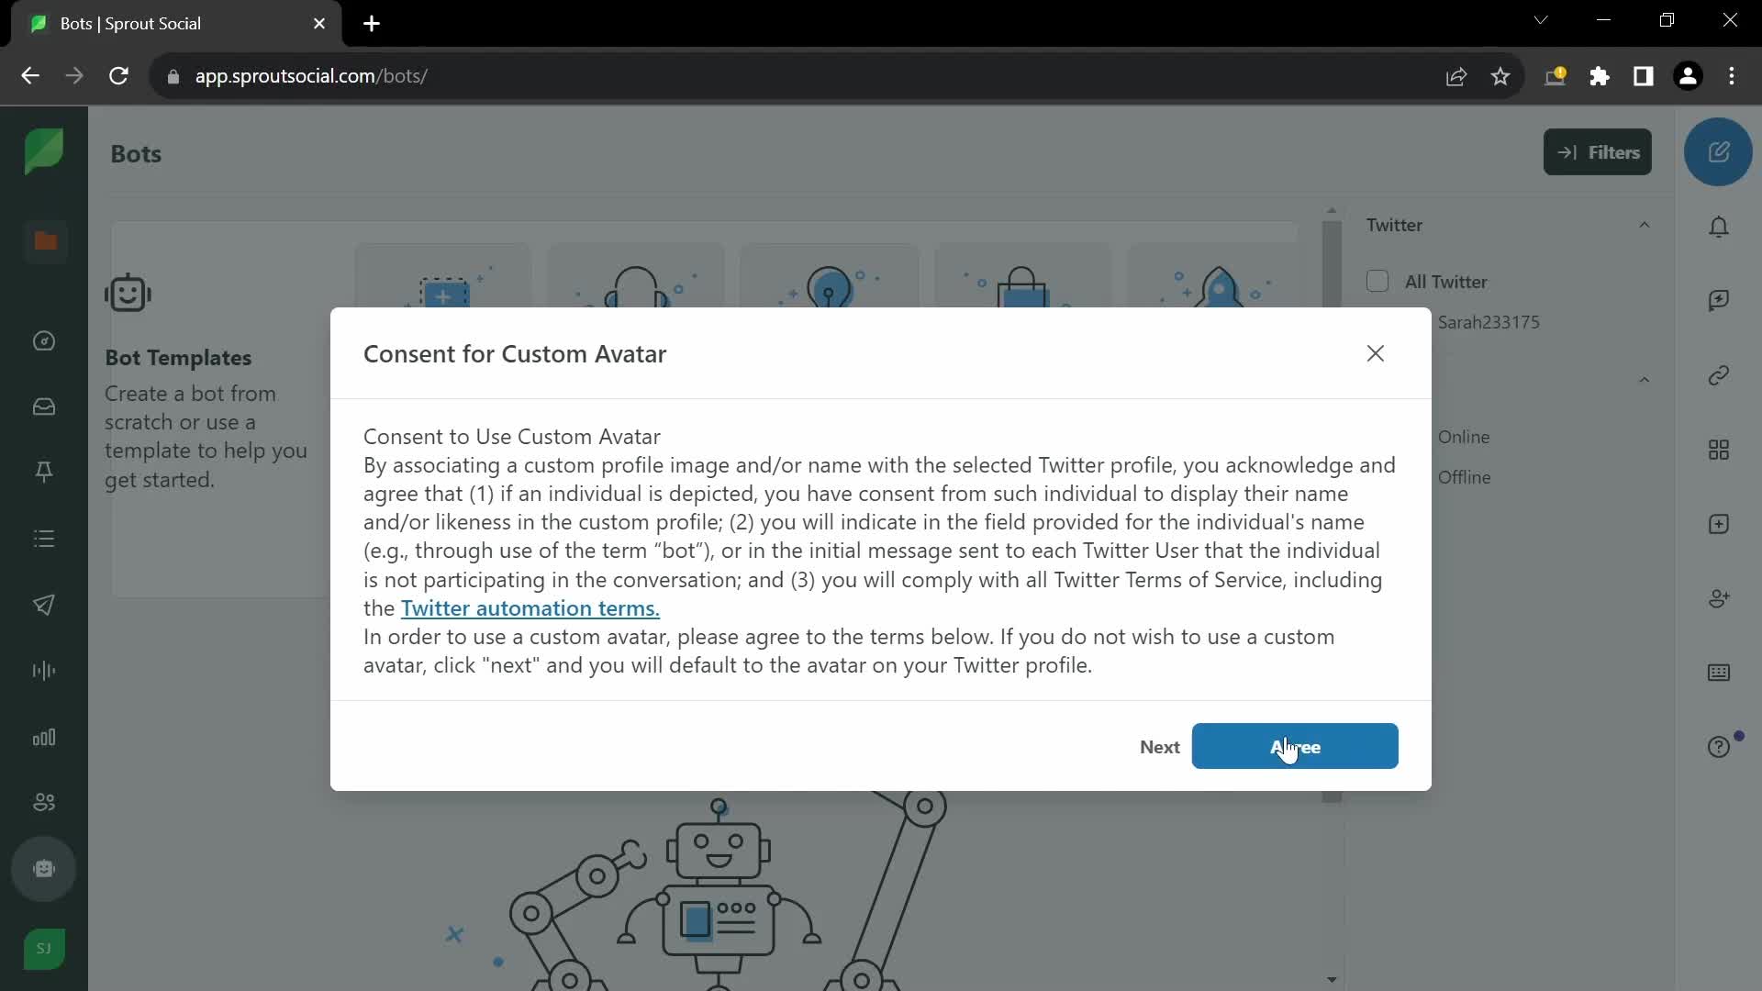Screen dimensions: 1762x991
Task: Click Next in the consent dialog
Action: pyautogui.click(x=1159, y=747)
